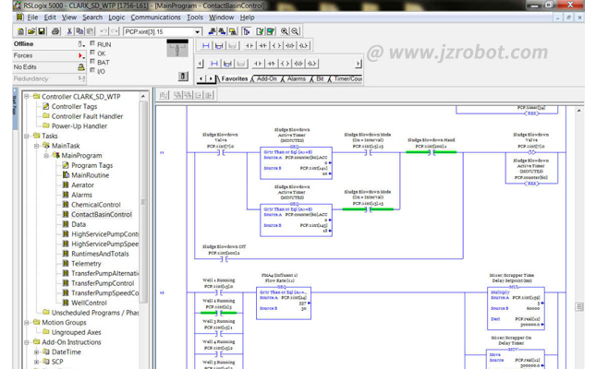Click the MainRoutine icon in the organizer
Viewport: 596px width, 369px height.
[x=65, y=175]
